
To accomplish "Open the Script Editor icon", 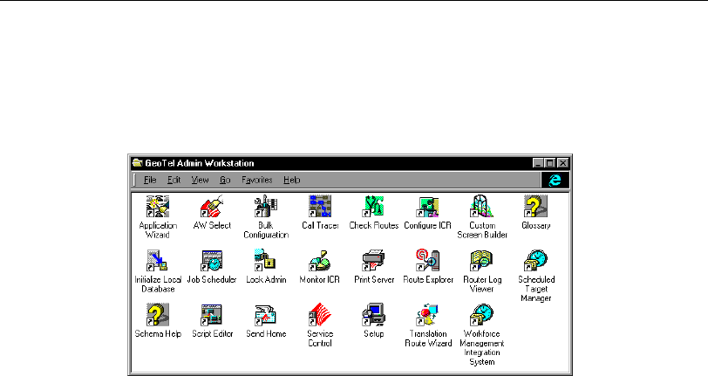I will (x=212, y=315).
